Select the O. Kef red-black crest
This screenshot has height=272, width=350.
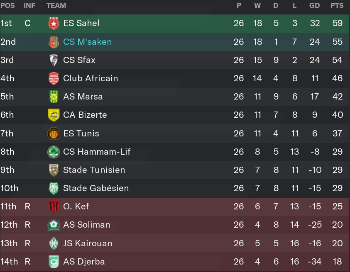(54, 206)
